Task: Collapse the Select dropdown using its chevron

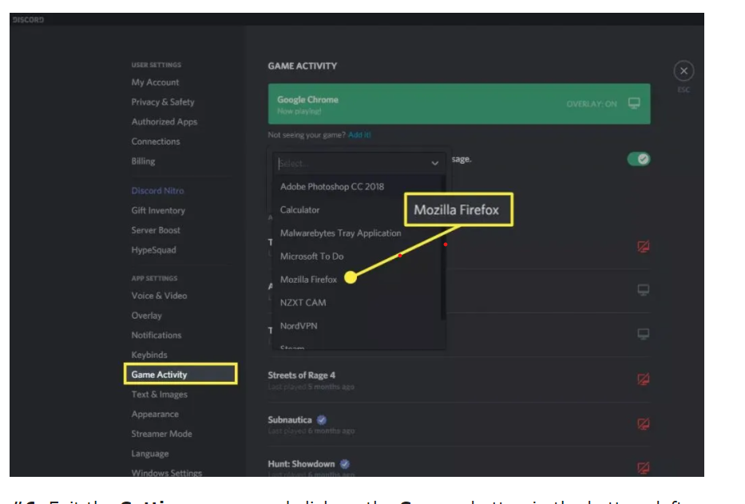Action: pyautogui.click(x=434, y=163)
